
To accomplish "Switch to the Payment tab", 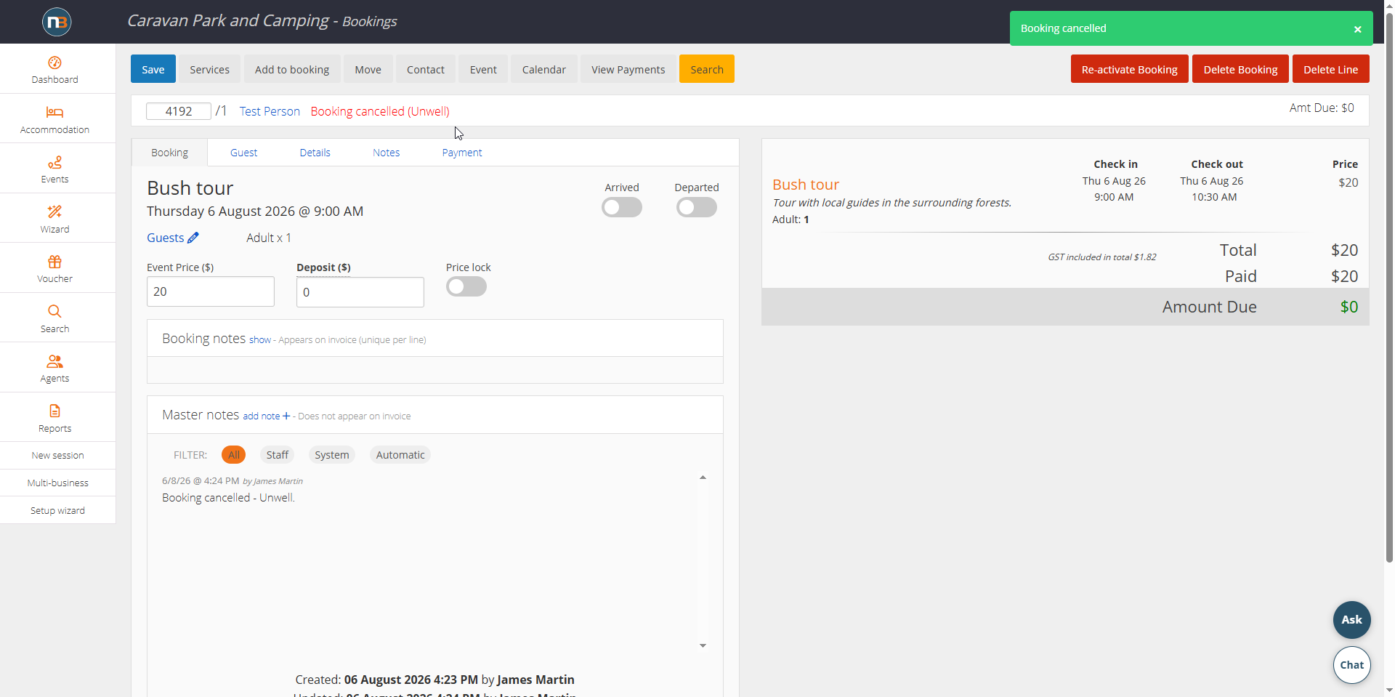I will point(462,153).
